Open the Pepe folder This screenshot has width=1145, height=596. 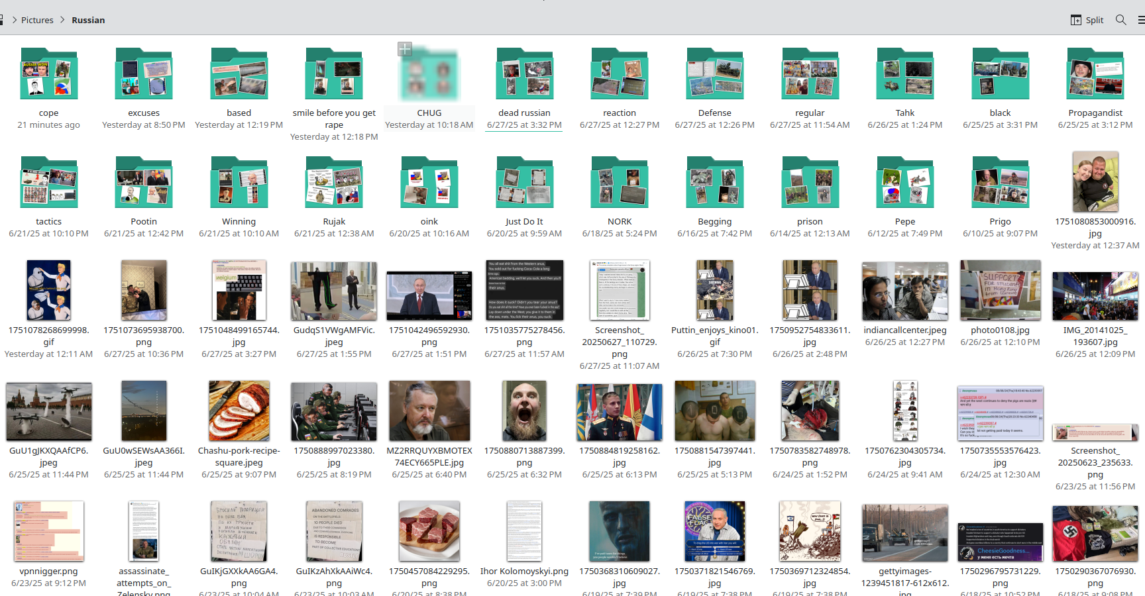[x=905, y=182]
